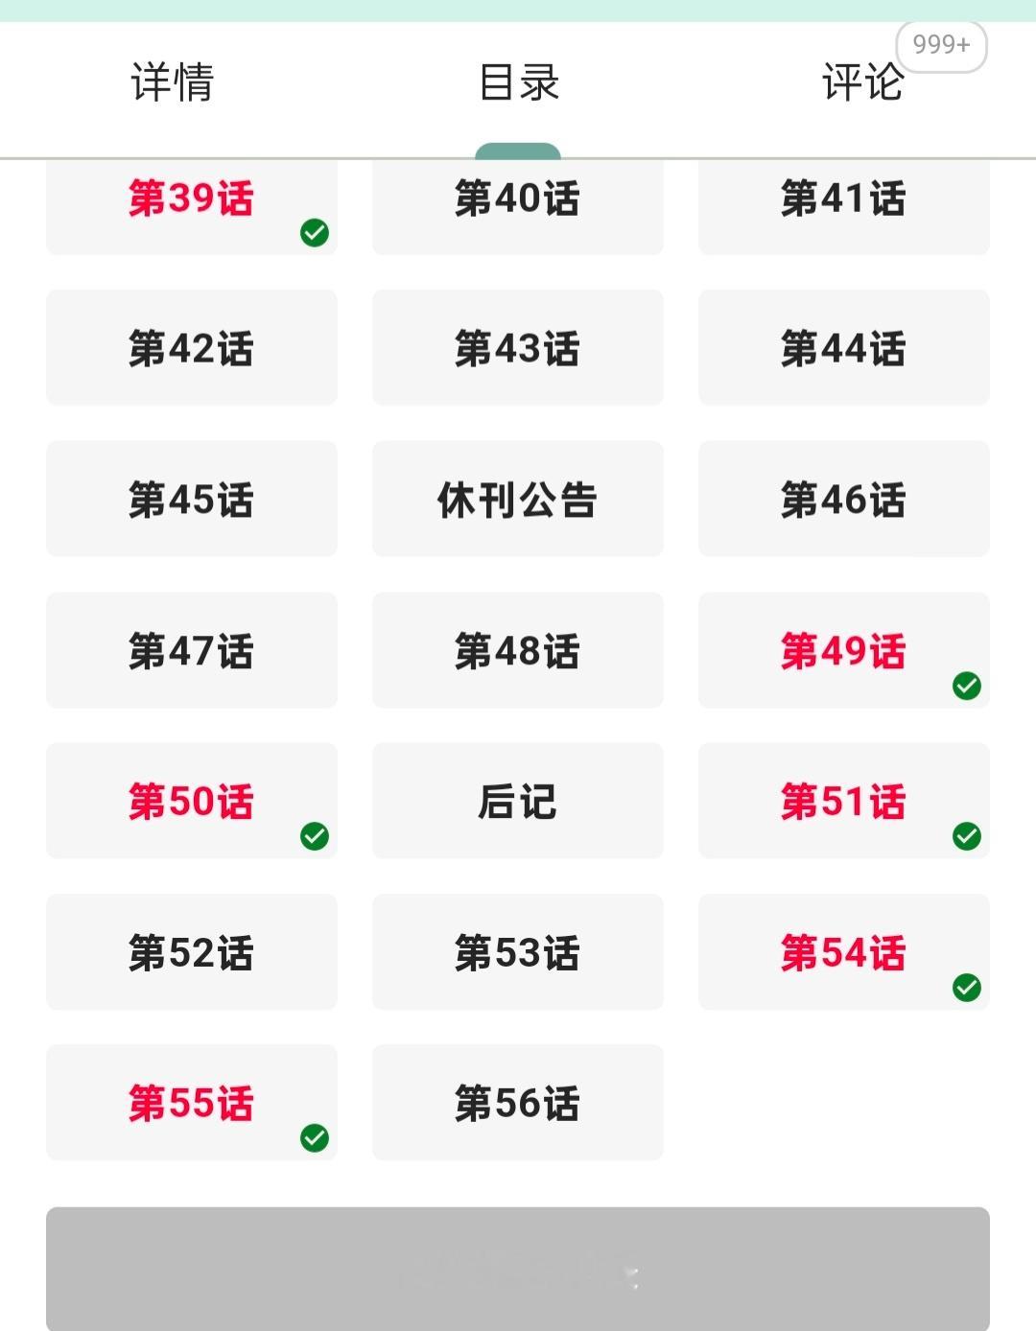Open chapter 第43话

518,348
